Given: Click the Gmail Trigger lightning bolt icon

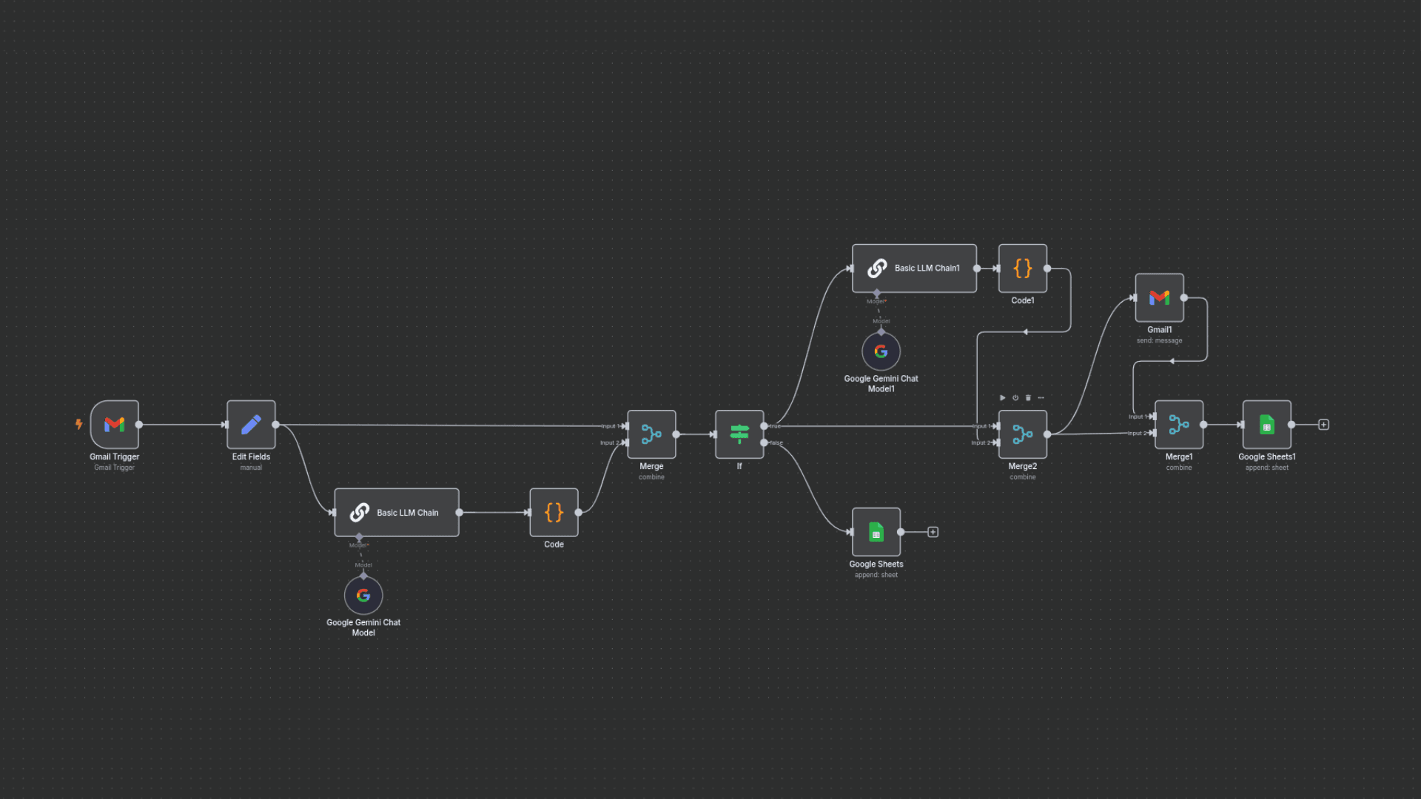Looking at the screenshot, I should [x=78, y=424].
